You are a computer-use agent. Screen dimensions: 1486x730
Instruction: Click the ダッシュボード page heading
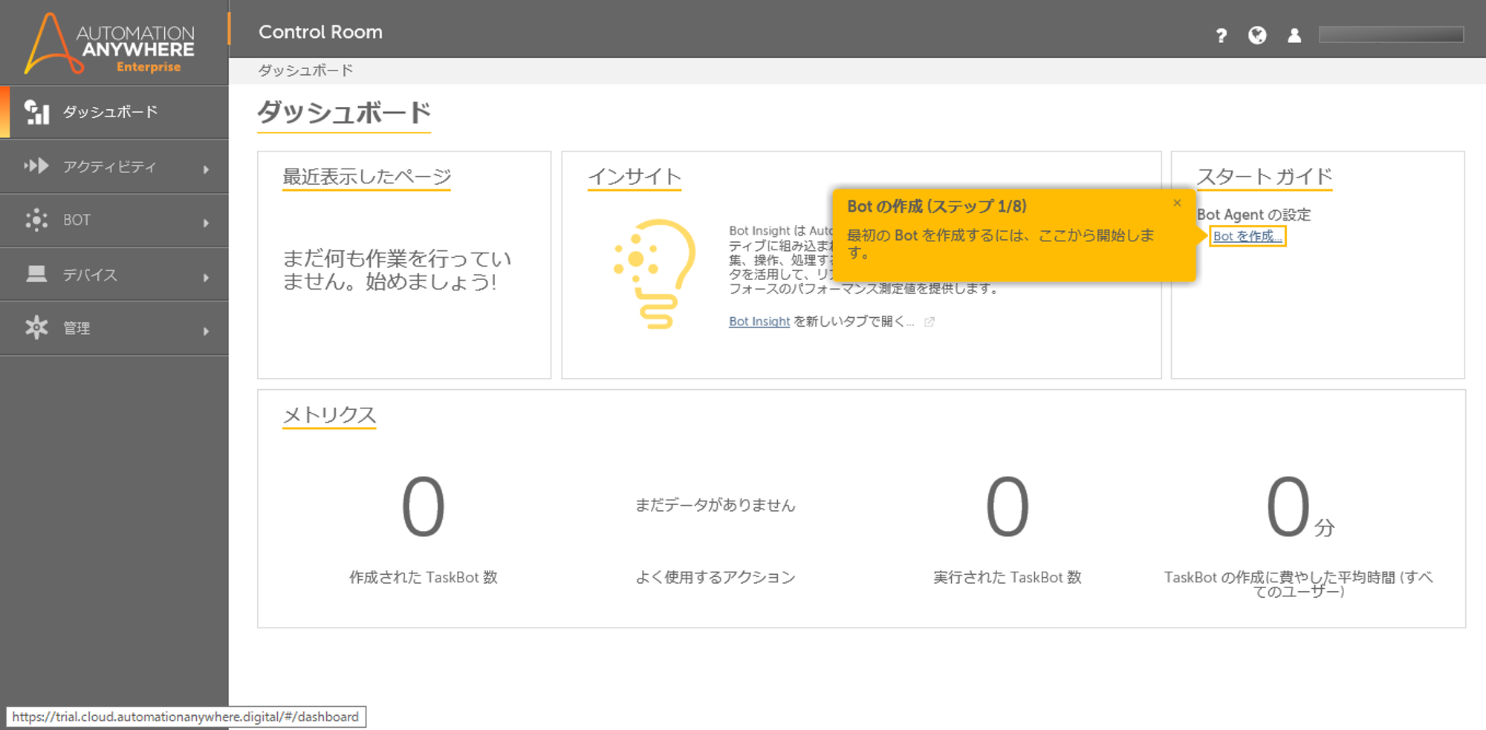point(344,113)
